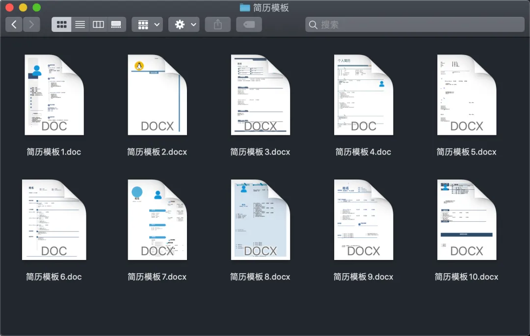
Task: Select the 简历模板 3.docx file icon
Action: click(x=260, y=95)
